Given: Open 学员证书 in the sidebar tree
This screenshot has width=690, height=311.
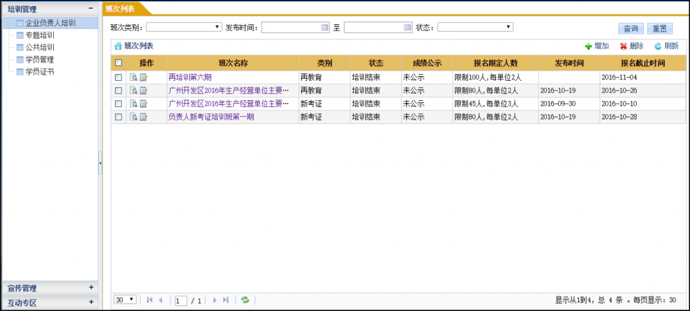Looking at the screenshot, I should 39,71.
